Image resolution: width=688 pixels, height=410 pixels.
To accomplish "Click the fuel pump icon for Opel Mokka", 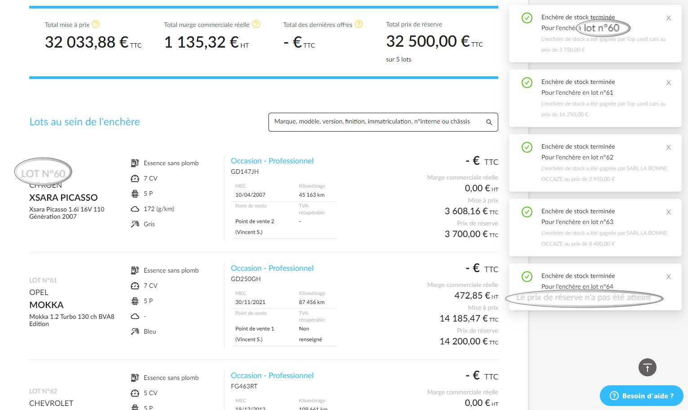I will pos(134,270).
